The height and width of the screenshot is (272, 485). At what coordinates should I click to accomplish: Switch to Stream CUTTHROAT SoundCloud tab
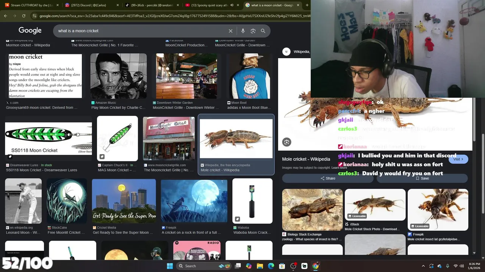(x=31, y=5)
